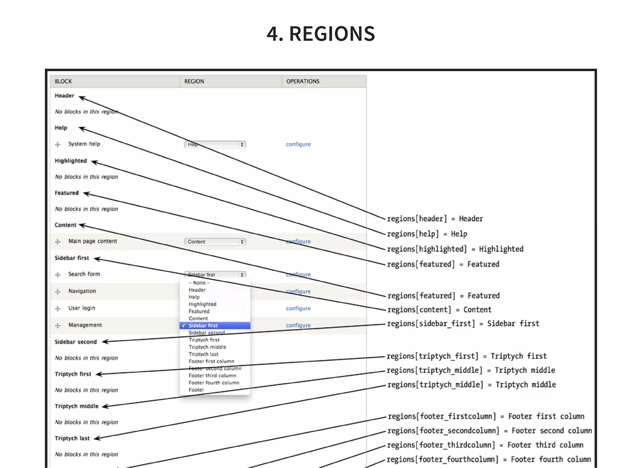The width and height of the screenshot is (642, 468).
Task: Open the Search form region dropdown
Action: [215, 274]
